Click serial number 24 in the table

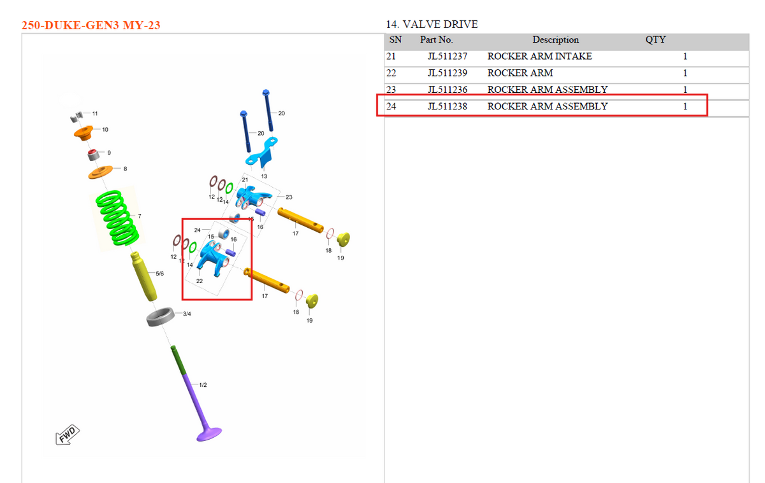[x=391, y=106]
